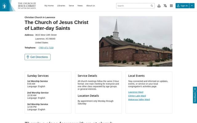Open the Feedback side tab

195,97
